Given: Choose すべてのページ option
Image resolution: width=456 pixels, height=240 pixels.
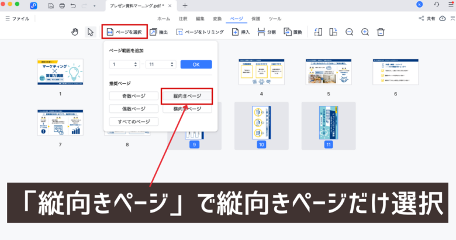Looking at the screenshot, I should coord(133,122).
